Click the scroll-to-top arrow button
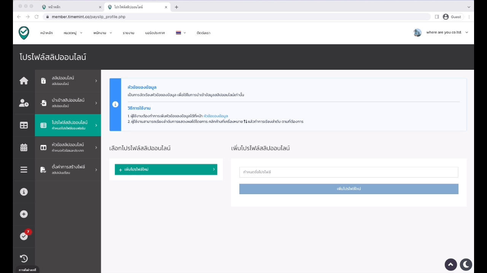Image resolution: width=487 pixels, height=273 pixels. 450,264
